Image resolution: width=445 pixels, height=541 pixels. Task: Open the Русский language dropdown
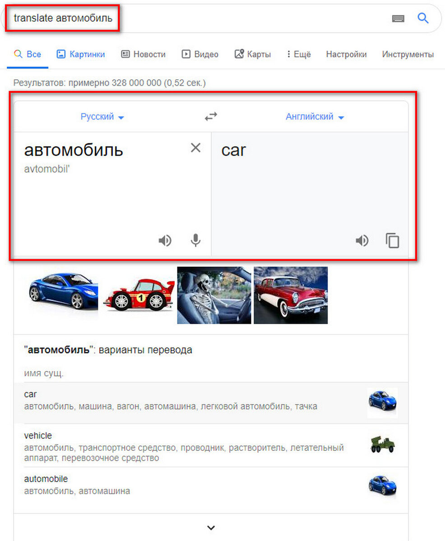102,116
